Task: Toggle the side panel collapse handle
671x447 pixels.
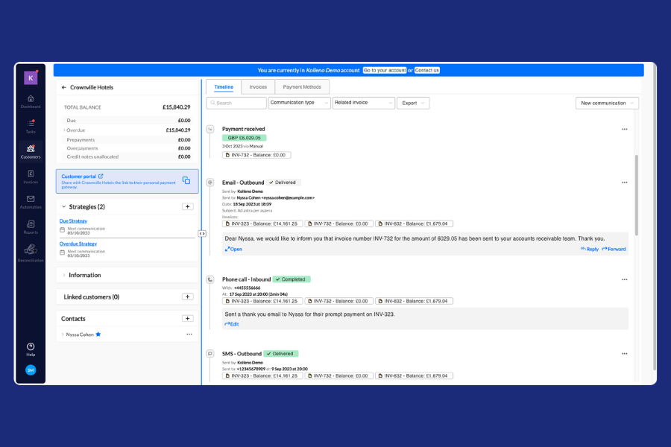Action: pos(202,233)
